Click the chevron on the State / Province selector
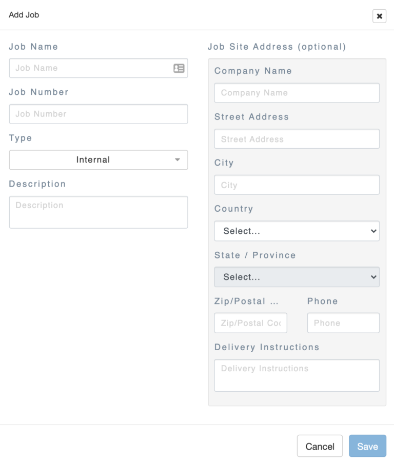This screenshot has width=394, height=464. pyautogui.click(x=374, y=277)
